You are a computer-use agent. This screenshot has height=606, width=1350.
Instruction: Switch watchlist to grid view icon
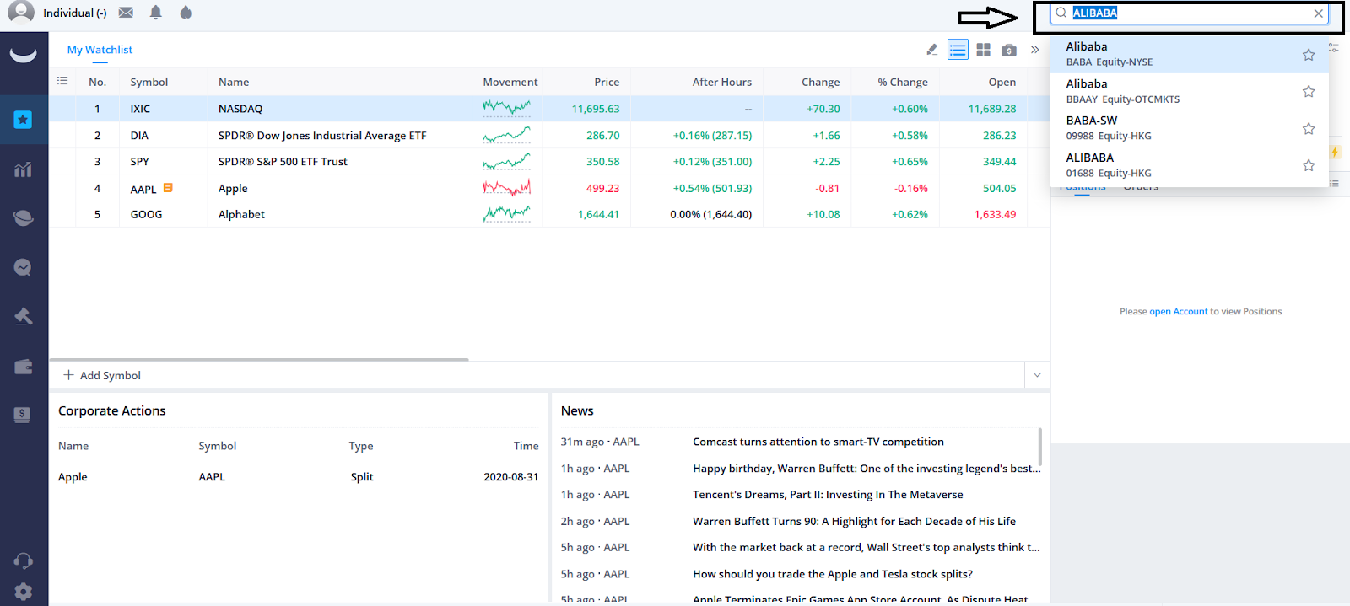click(x=984, y=50)
